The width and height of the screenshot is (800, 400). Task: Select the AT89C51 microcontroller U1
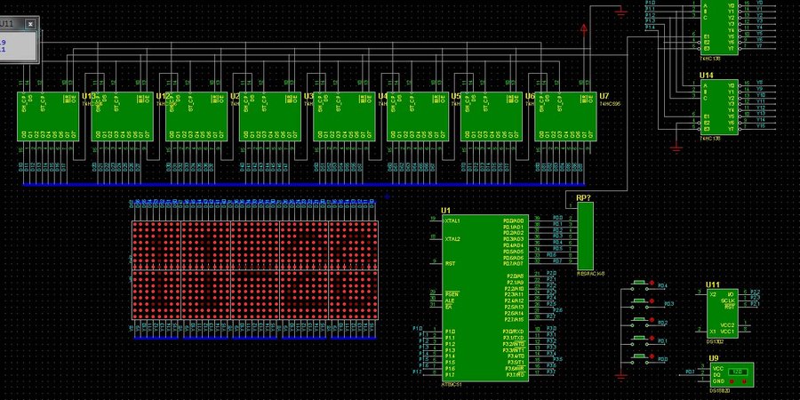[471, 298]
